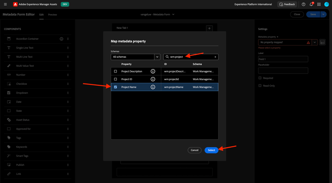Click Experience Platform International organization name
Image resolution: width=332 pixels, height=183 pixels.
click(253, 4)
